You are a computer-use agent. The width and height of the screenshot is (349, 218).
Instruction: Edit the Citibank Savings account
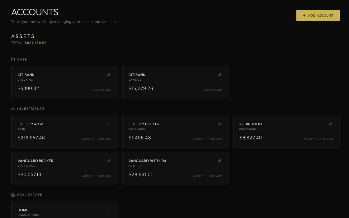[220, 75]
